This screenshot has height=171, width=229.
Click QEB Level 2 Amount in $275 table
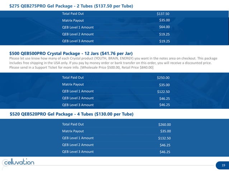coord(78,34)
